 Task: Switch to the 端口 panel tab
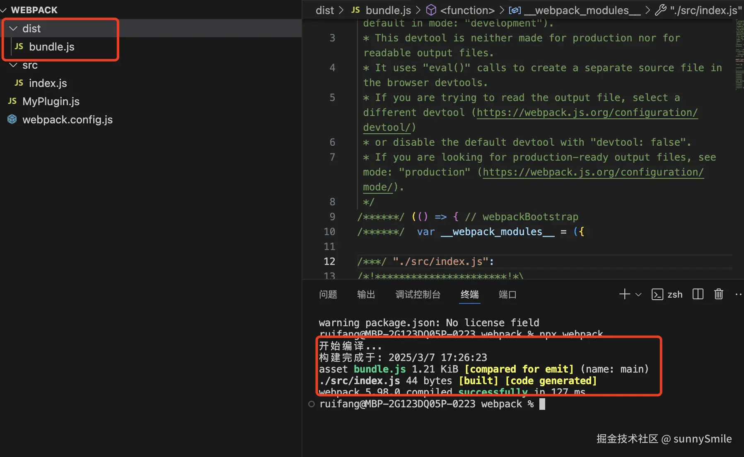click(x=508, y=294)
